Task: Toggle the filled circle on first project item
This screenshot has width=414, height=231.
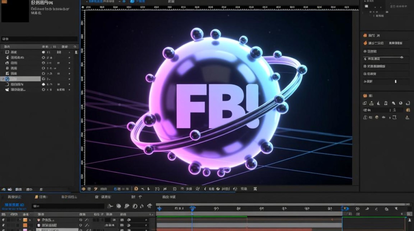Action: pyautogui.click(x=43, y=52)
